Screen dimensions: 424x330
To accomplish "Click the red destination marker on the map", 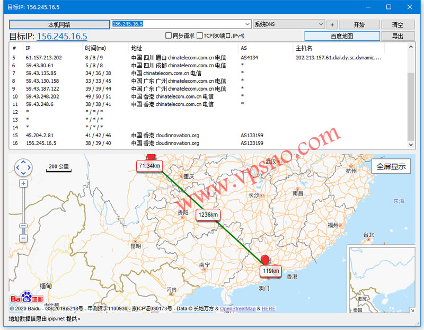I will click(266, 259).
